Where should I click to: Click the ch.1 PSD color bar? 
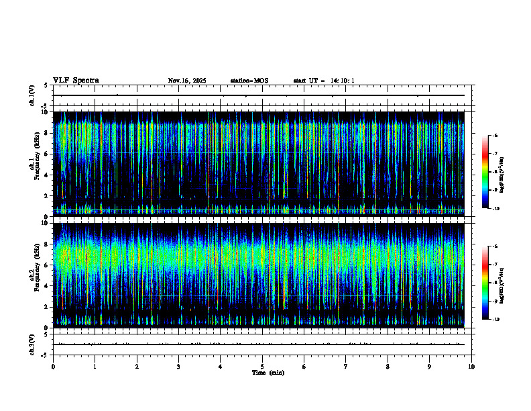tap(485, 172)
